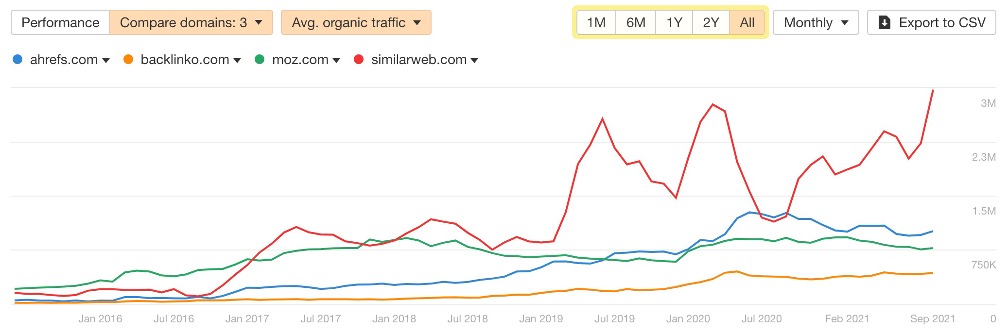1008x333 pixels.
Task: Change the Monthly interval dropdown
Action: point(816,23)
